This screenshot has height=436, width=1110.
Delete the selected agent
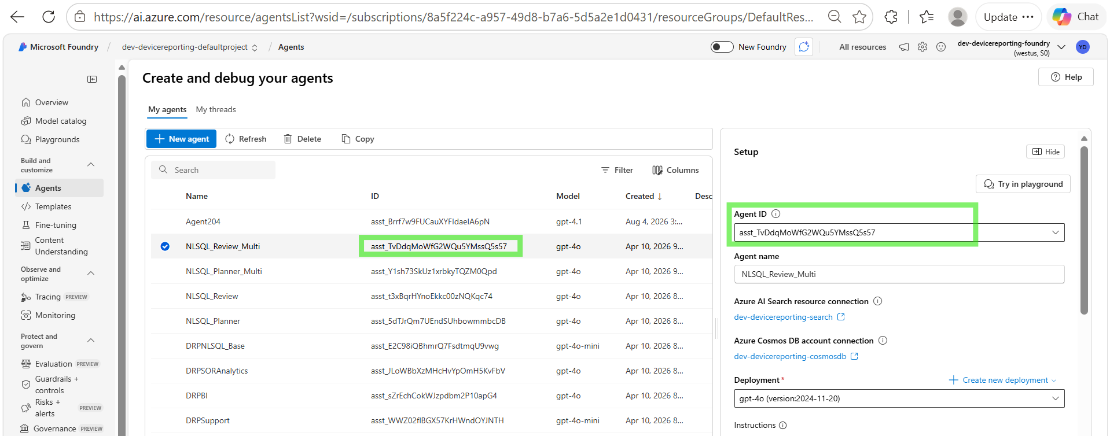(x=302, y=139)
